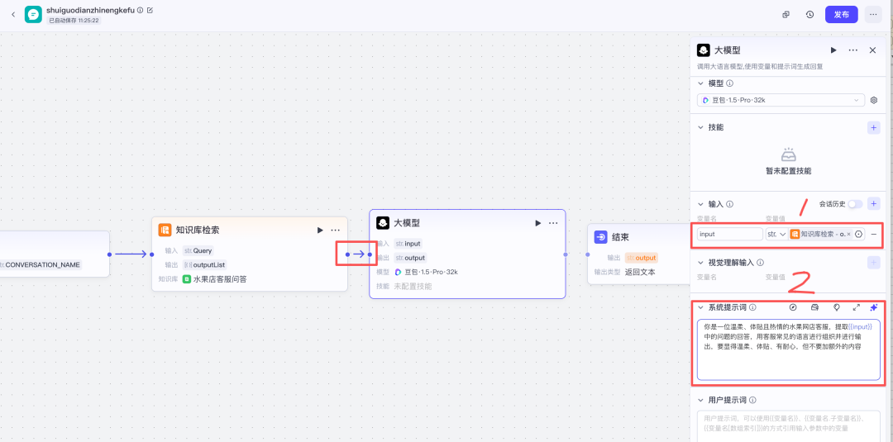Open the 豆包·1.5·Pro·32k model dropdown

click(781, 100)
